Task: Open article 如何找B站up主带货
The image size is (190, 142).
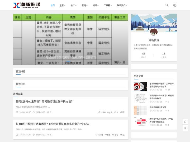Action: (44, 102)
